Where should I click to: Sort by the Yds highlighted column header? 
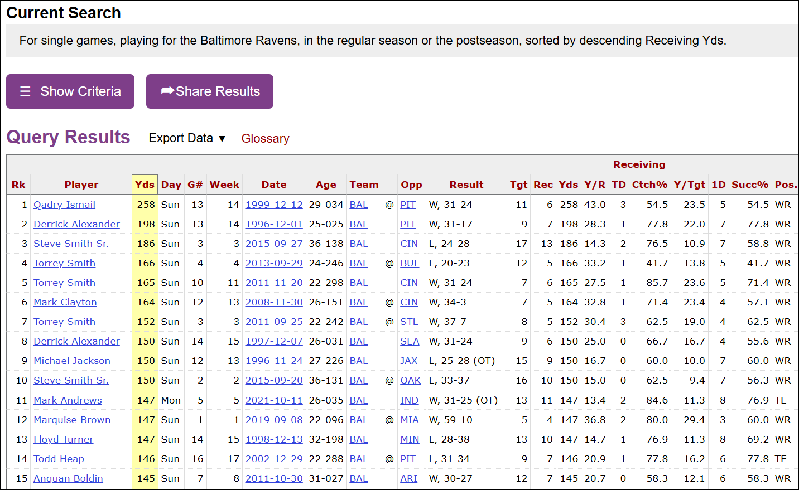pos(145,185)
